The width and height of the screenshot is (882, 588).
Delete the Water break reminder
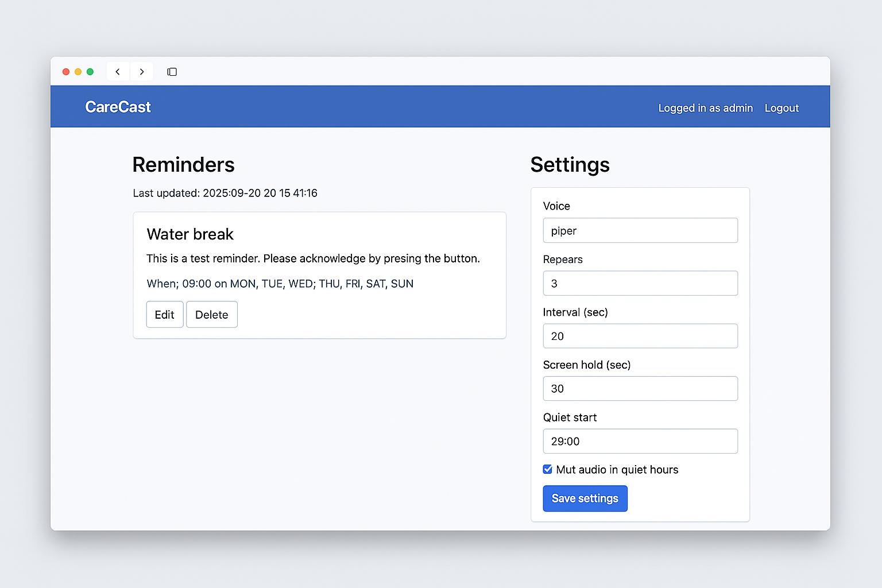tap(211, 314)
